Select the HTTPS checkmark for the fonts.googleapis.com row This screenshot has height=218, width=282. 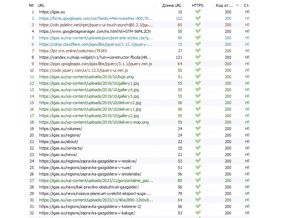tap(198, 18)
